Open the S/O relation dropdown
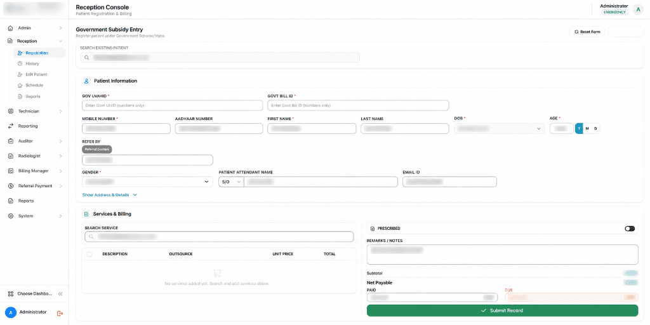The height and width of the screenshot is (325, 650). 231,182
